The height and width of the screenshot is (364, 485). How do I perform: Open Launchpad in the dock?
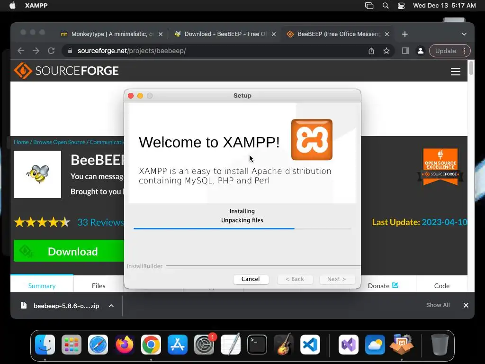click(72, 345)
